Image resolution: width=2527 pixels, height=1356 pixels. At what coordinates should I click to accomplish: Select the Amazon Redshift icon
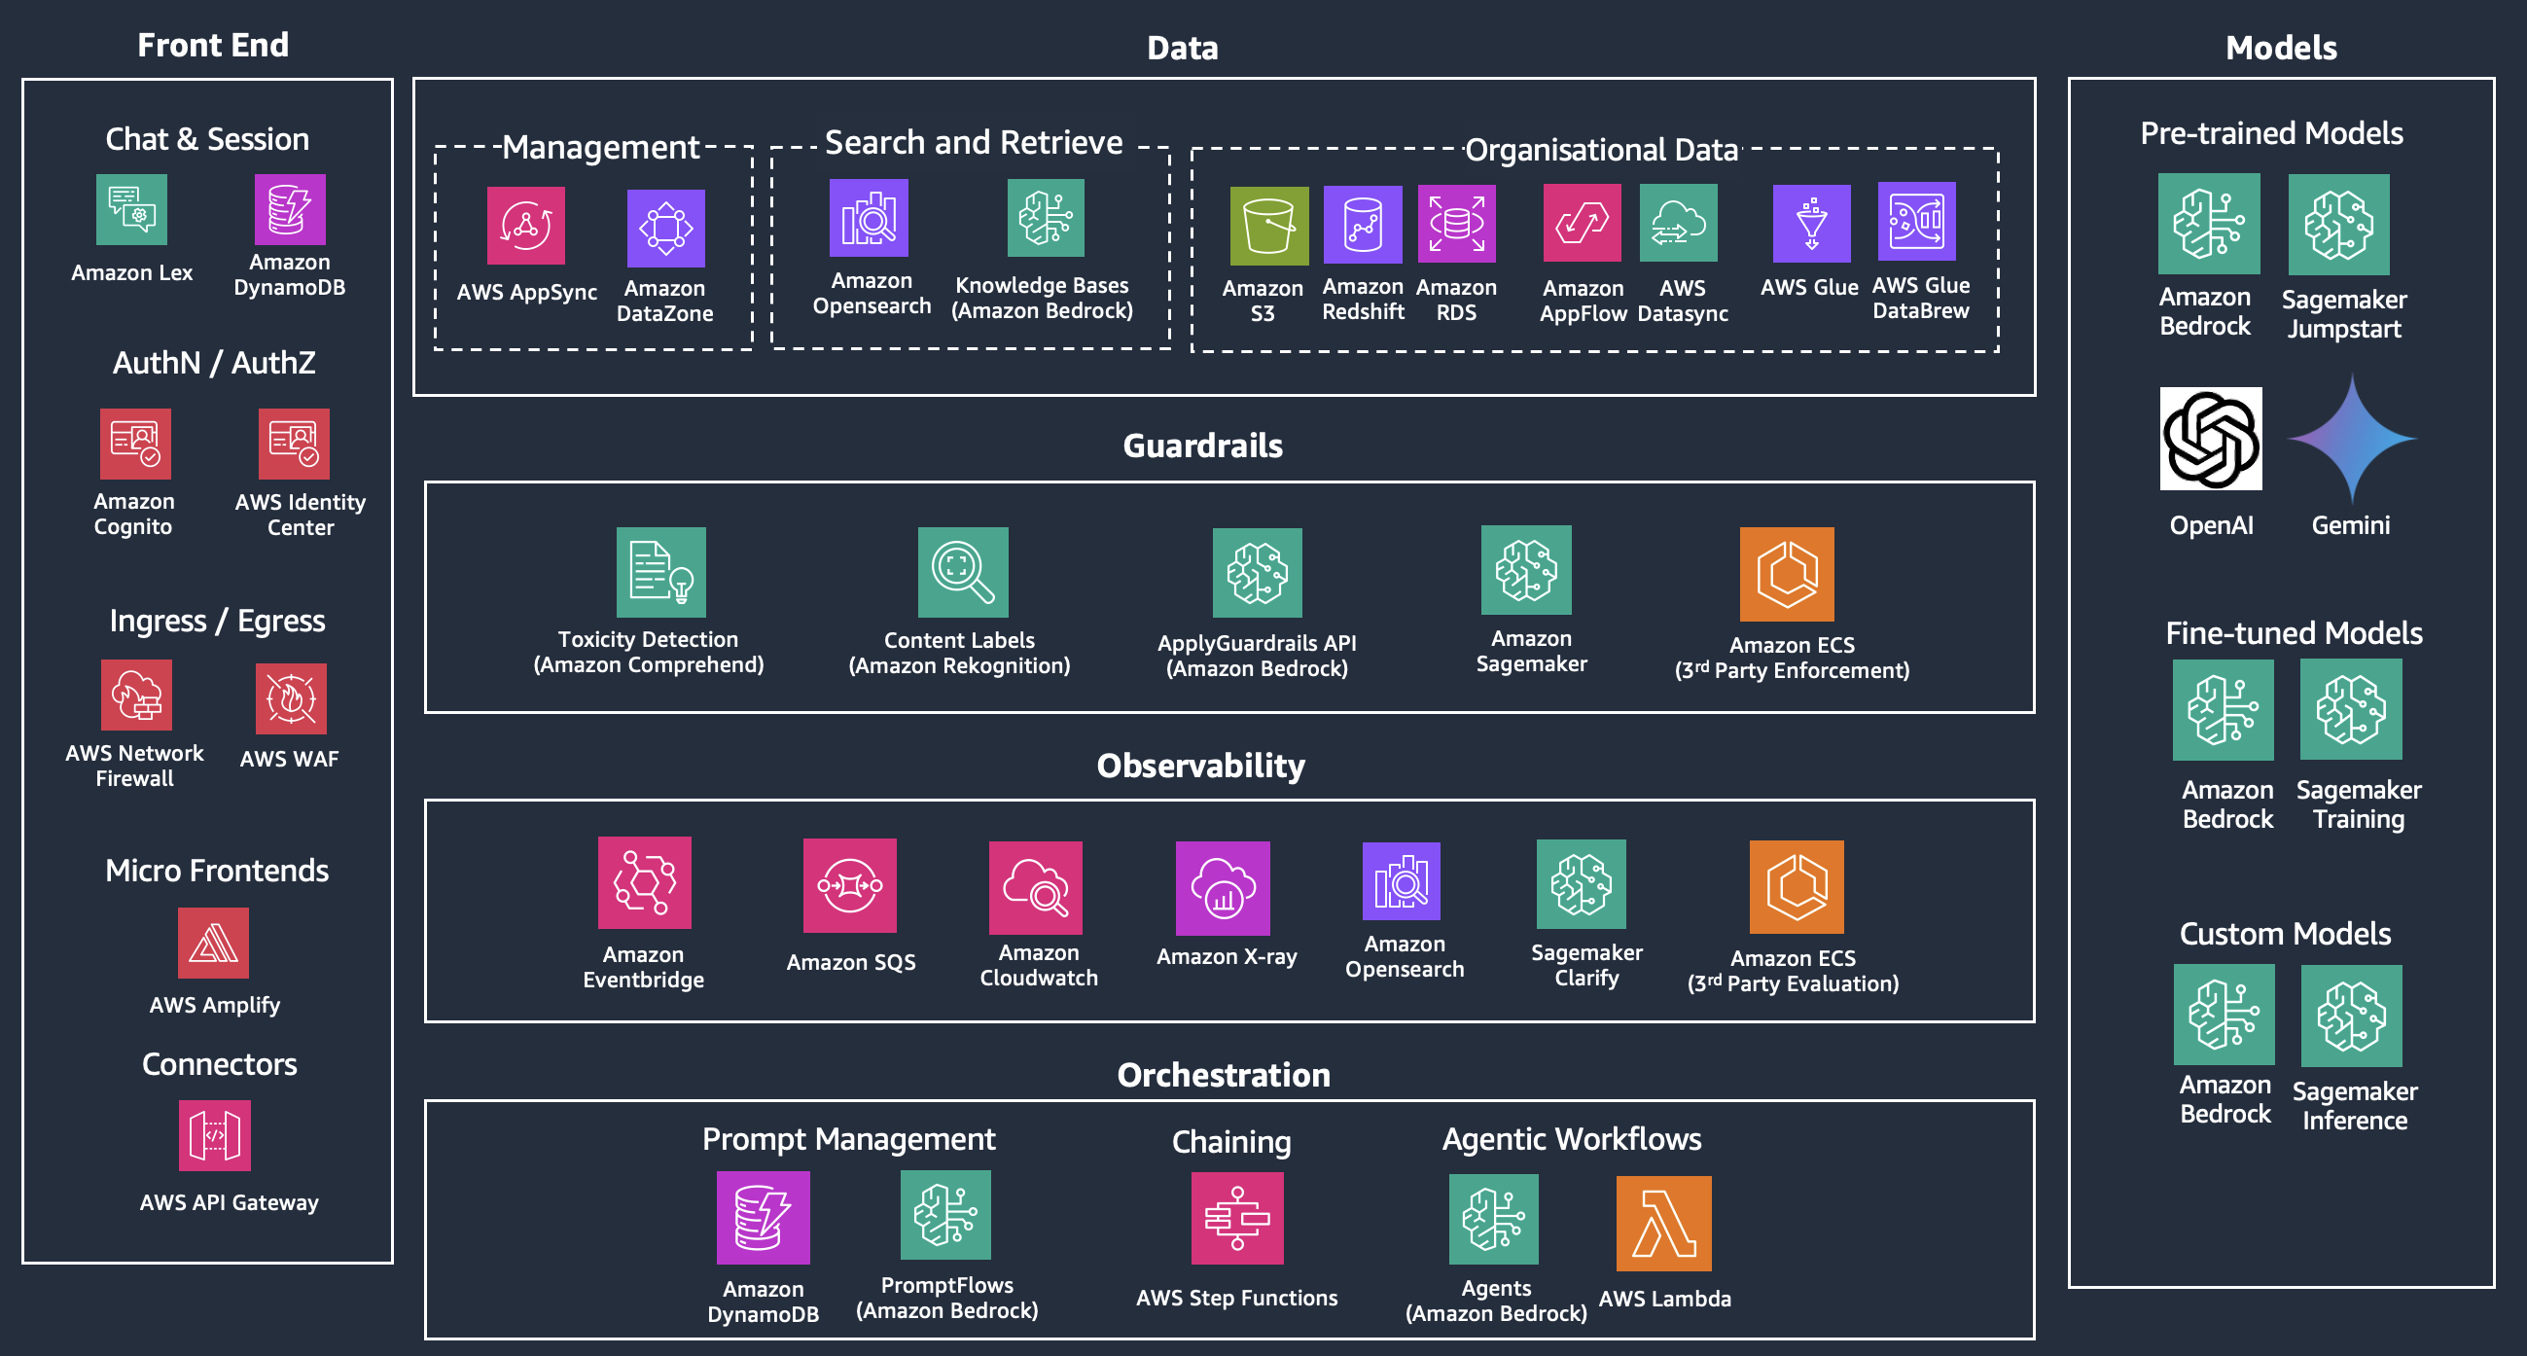[1362, 225]
